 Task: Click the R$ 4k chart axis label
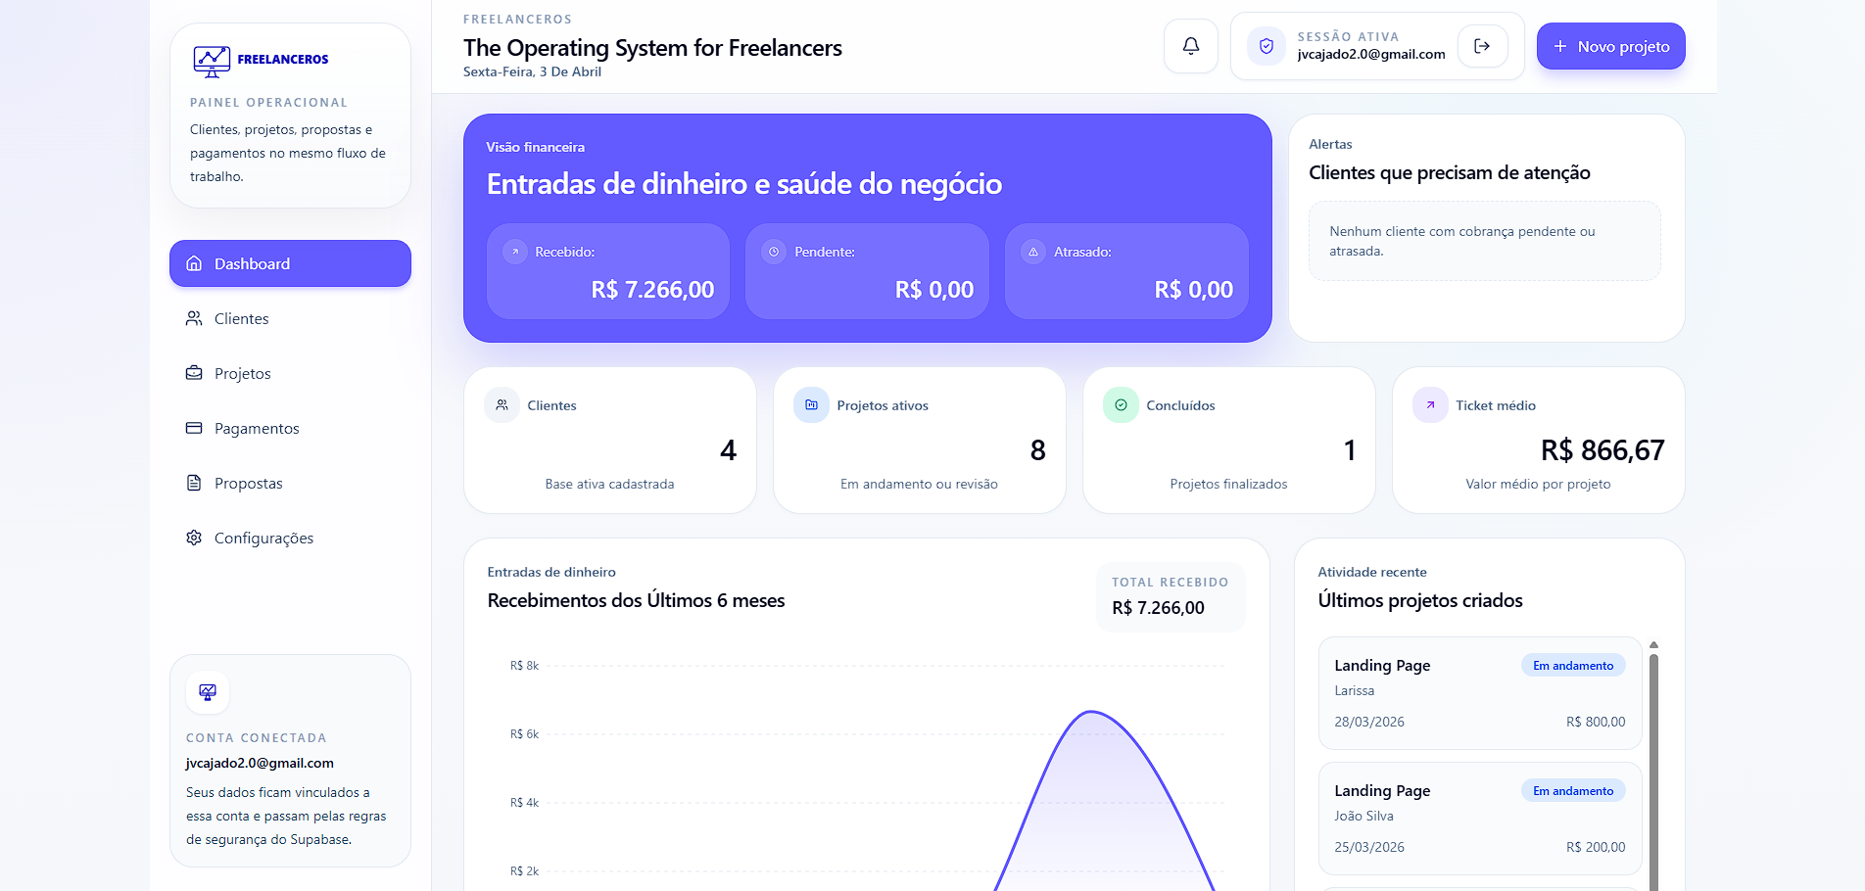tap(524, 803)
